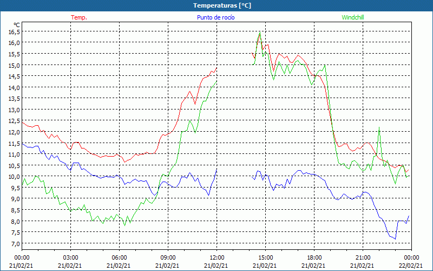Click the '7,0' y-axis value
This screenshot has width=433, height=271.
tap(16, 244)
